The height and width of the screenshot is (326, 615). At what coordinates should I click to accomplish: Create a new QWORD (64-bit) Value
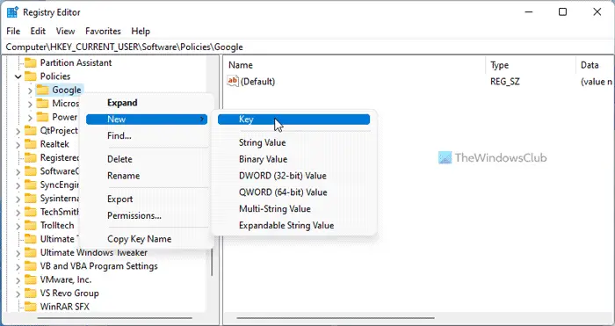(293, 192)
